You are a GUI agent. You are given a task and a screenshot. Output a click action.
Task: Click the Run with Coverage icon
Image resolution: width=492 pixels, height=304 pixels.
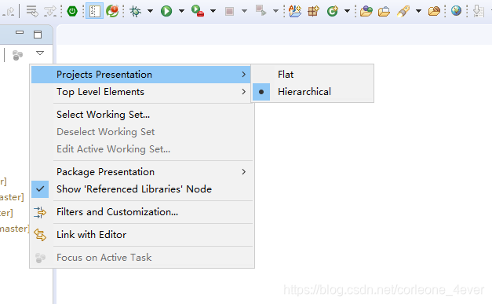tap(198, 11)
